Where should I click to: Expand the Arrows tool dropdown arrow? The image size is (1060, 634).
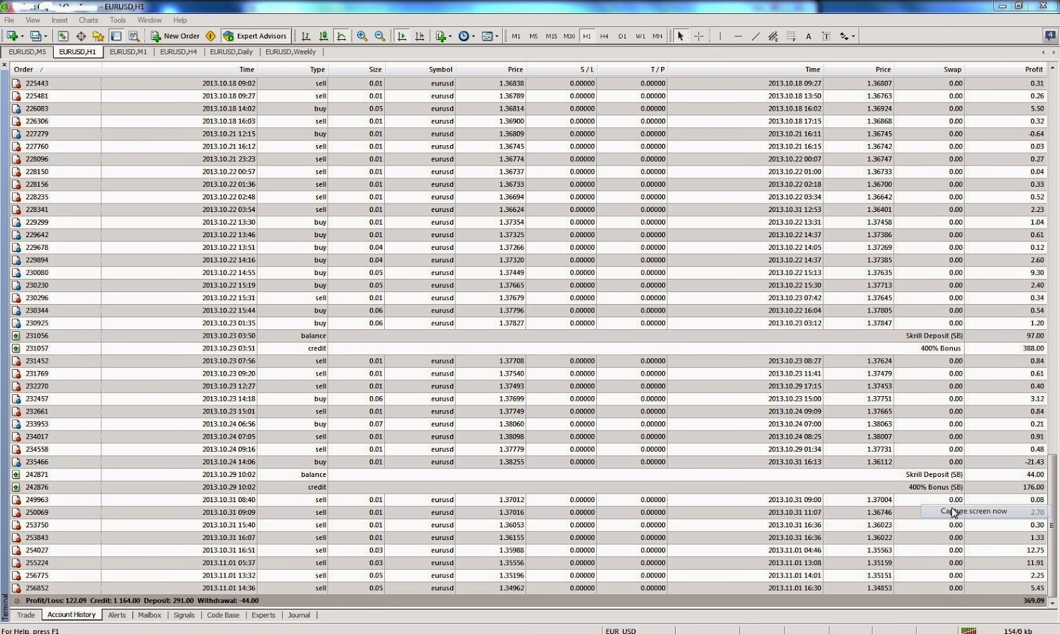click(x=853, y=36)
